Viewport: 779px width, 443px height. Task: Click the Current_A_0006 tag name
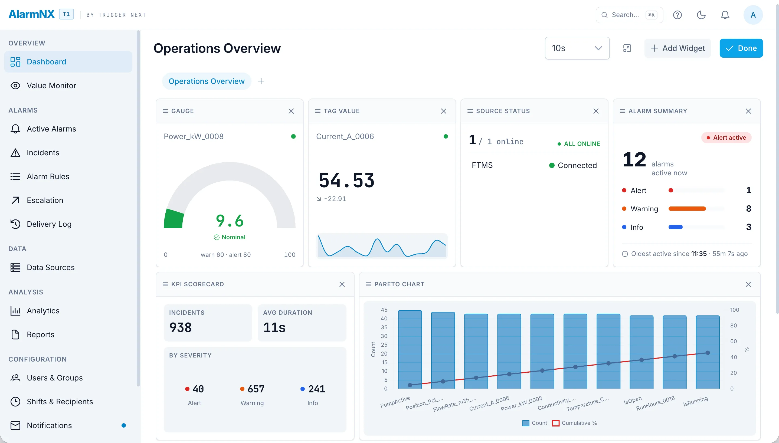coord(345,137)
